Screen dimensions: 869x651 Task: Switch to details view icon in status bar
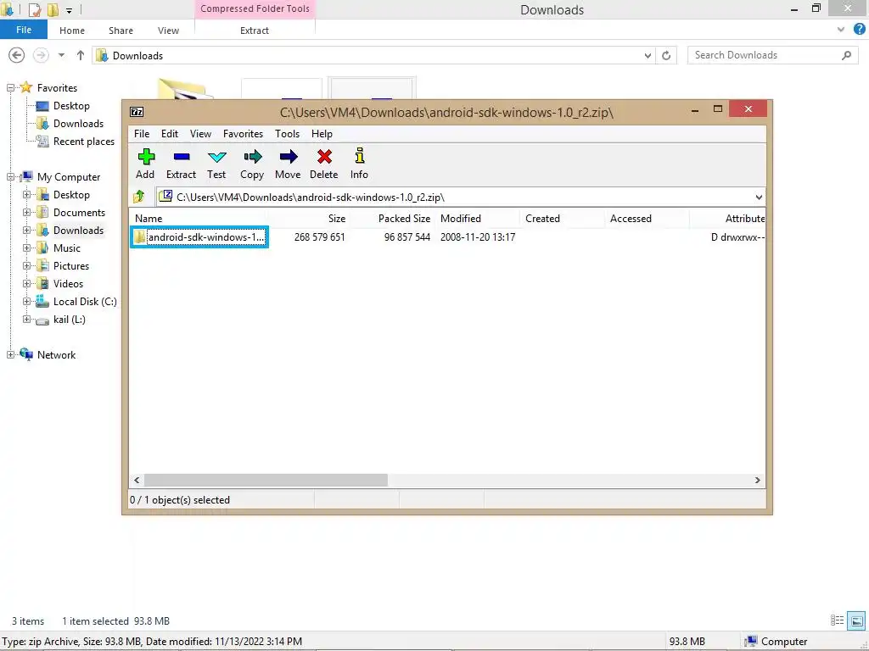tap(837, 620)
